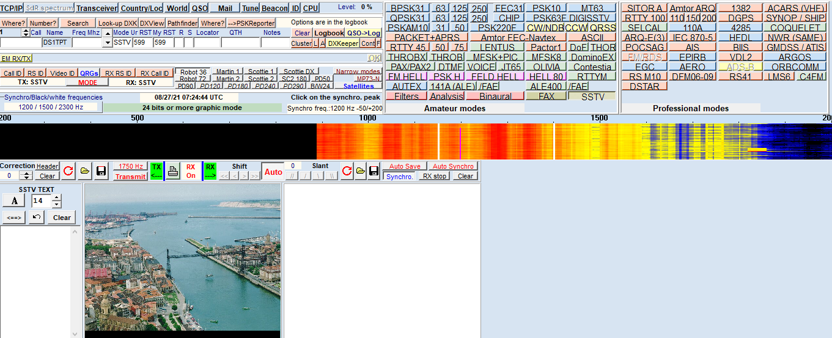Click the Slant '\\' button
The width and height of the screenshot is (832, 338).
click(x=332, y=176)
